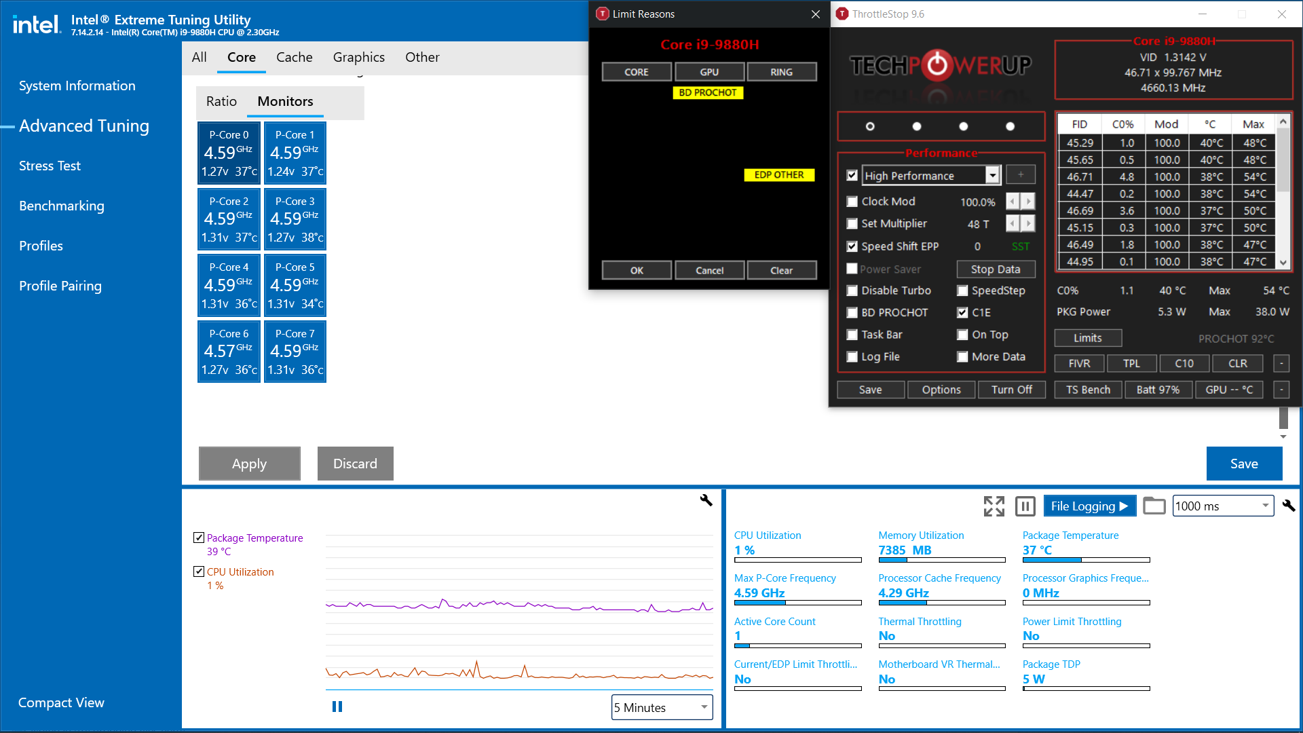Open the FIVR settings in ThrottleStop
This screenshot has height=733, width=1303.
[1079, 363]
